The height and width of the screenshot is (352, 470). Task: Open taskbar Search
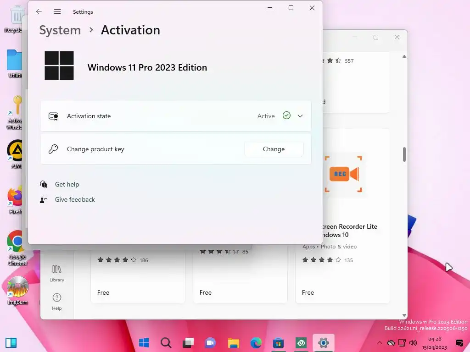[x=166, y=343]
